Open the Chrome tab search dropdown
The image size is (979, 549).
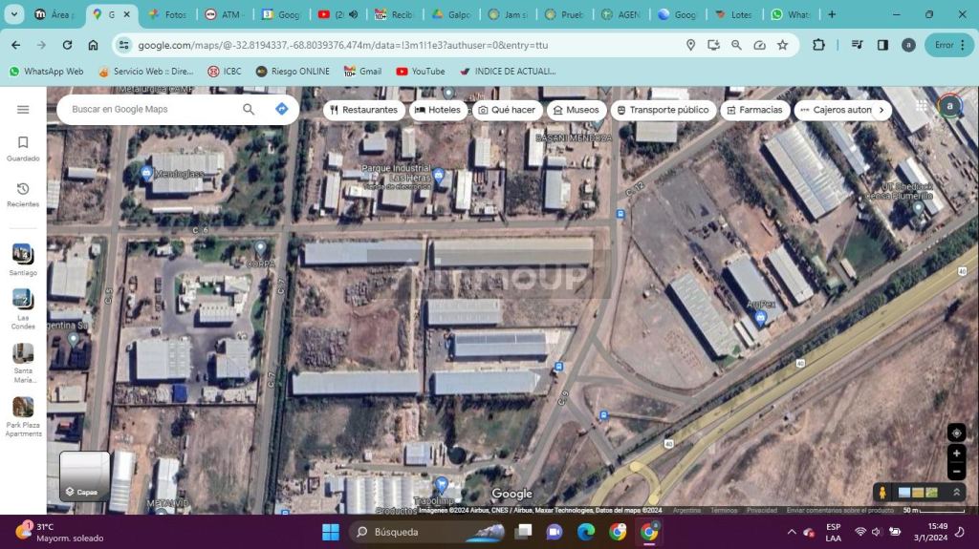pos(13,13)
